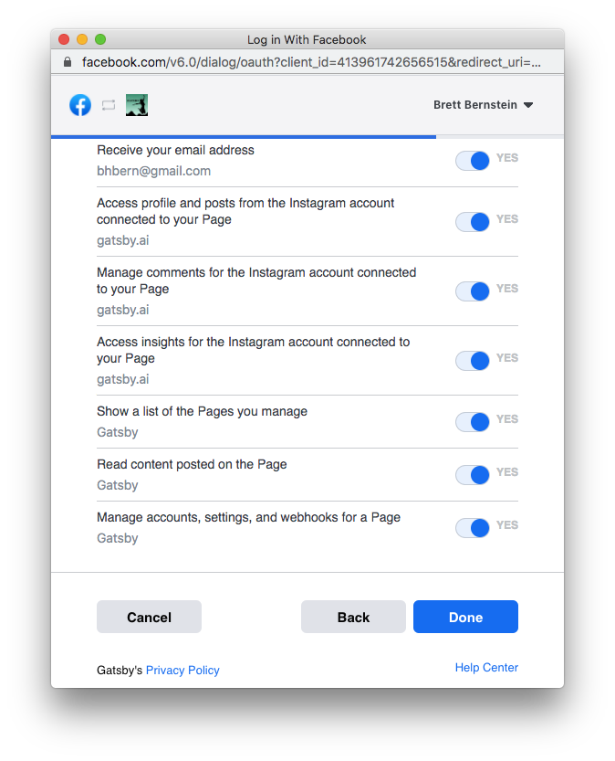Click the Back button

(x=353, y=617)
